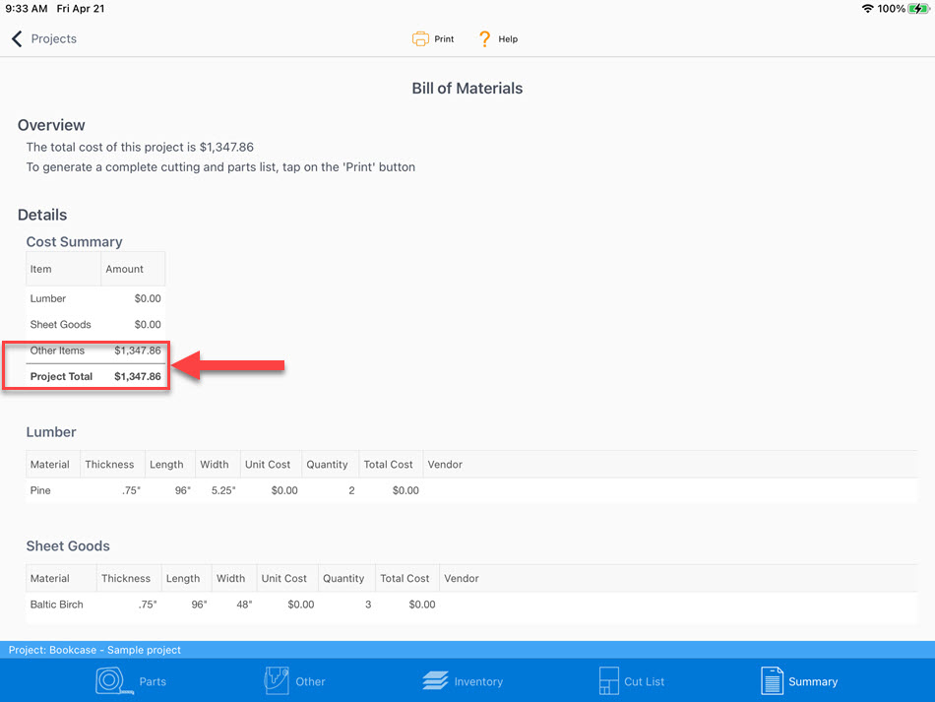This screenshot has width=935, height=702.
Task: Tap the Cut List layout icon
Action: point(608,680)
